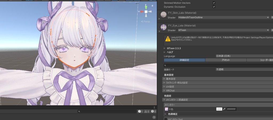
Task: Open the Language 日本語 (日本) dropdown
Action: [244, 56]
